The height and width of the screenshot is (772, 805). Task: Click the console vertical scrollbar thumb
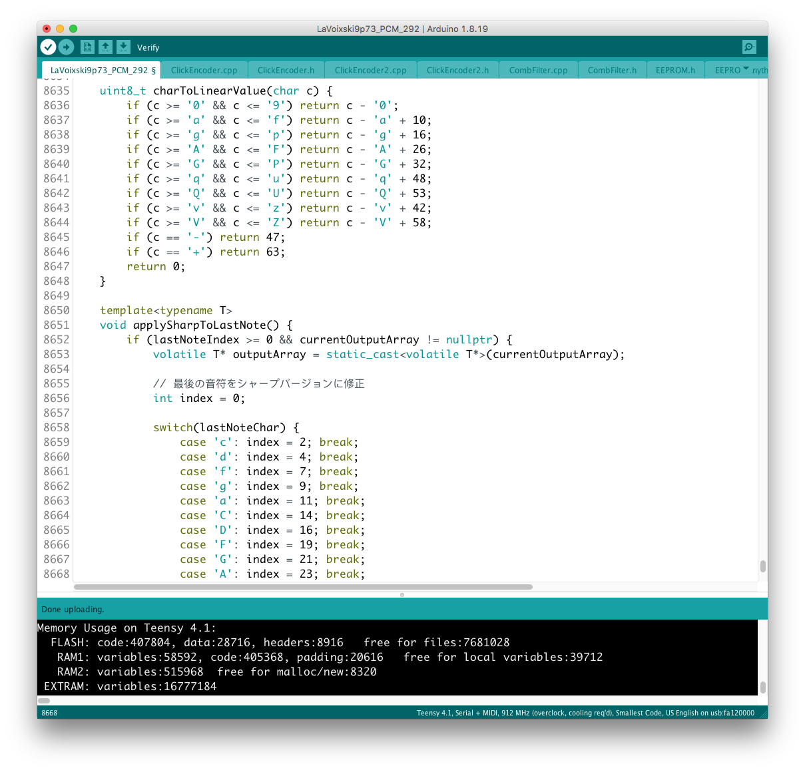click(x=762, y=687)
